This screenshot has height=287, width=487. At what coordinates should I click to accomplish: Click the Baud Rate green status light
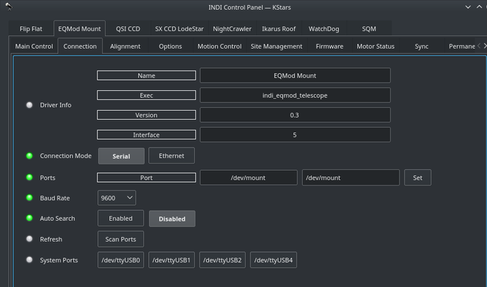point(29,197)
